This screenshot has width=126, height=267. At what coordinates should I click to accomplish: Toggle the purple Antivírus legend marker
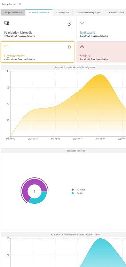pos(73,190)
